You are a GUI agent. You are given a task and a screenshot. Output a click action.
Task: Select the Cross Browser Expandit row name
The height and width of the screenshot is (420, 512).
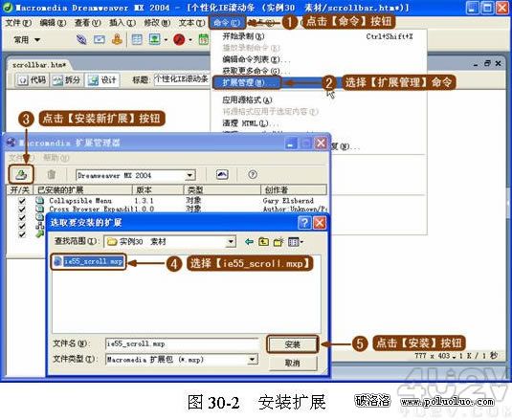click(x=92, y=209)
